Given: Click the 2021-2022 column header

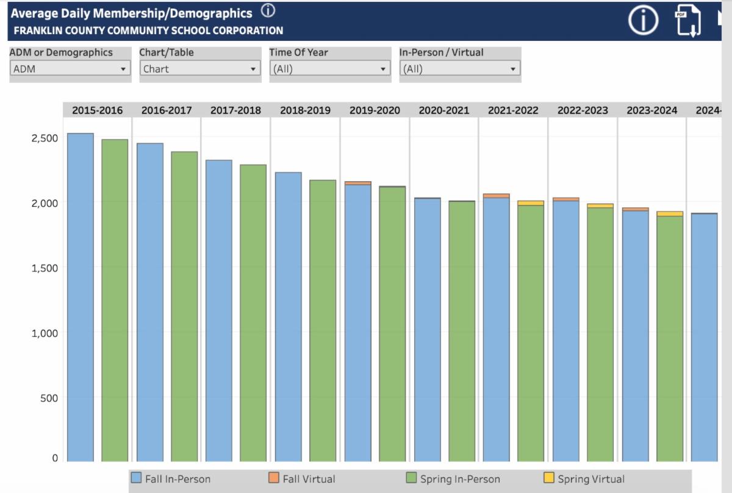Looking at the screenshot, I should (x=513, y=110).
